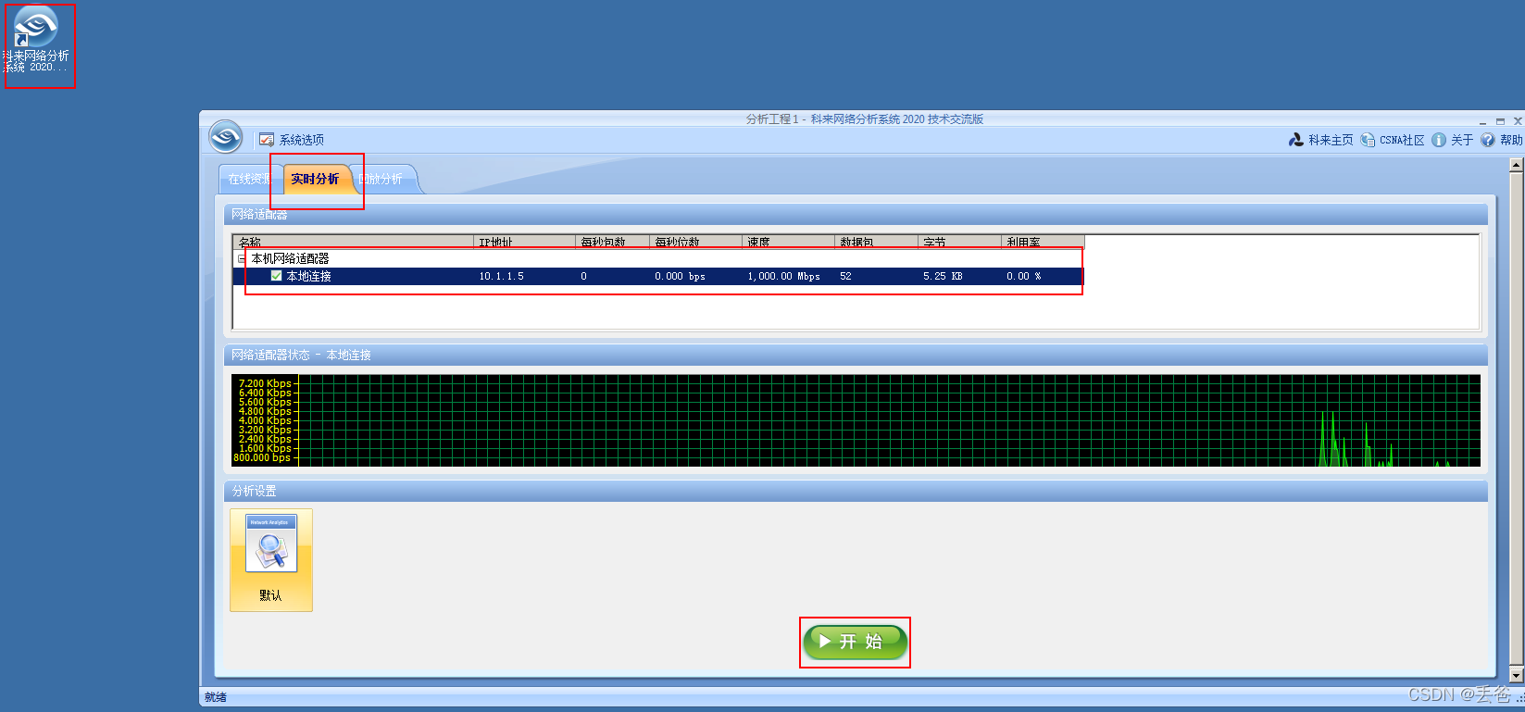Click the scrollbar down arrow

(1516, 676)
